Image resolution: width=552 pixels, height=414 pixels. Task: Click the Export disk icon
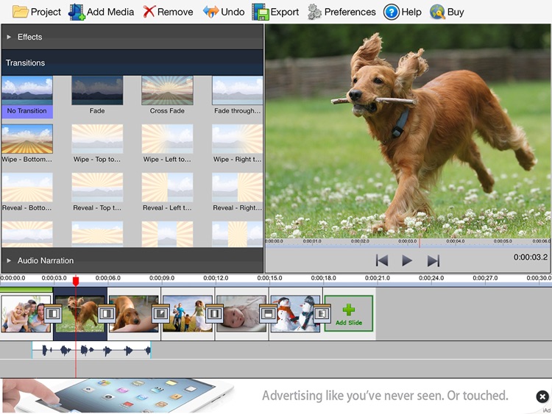261,12
